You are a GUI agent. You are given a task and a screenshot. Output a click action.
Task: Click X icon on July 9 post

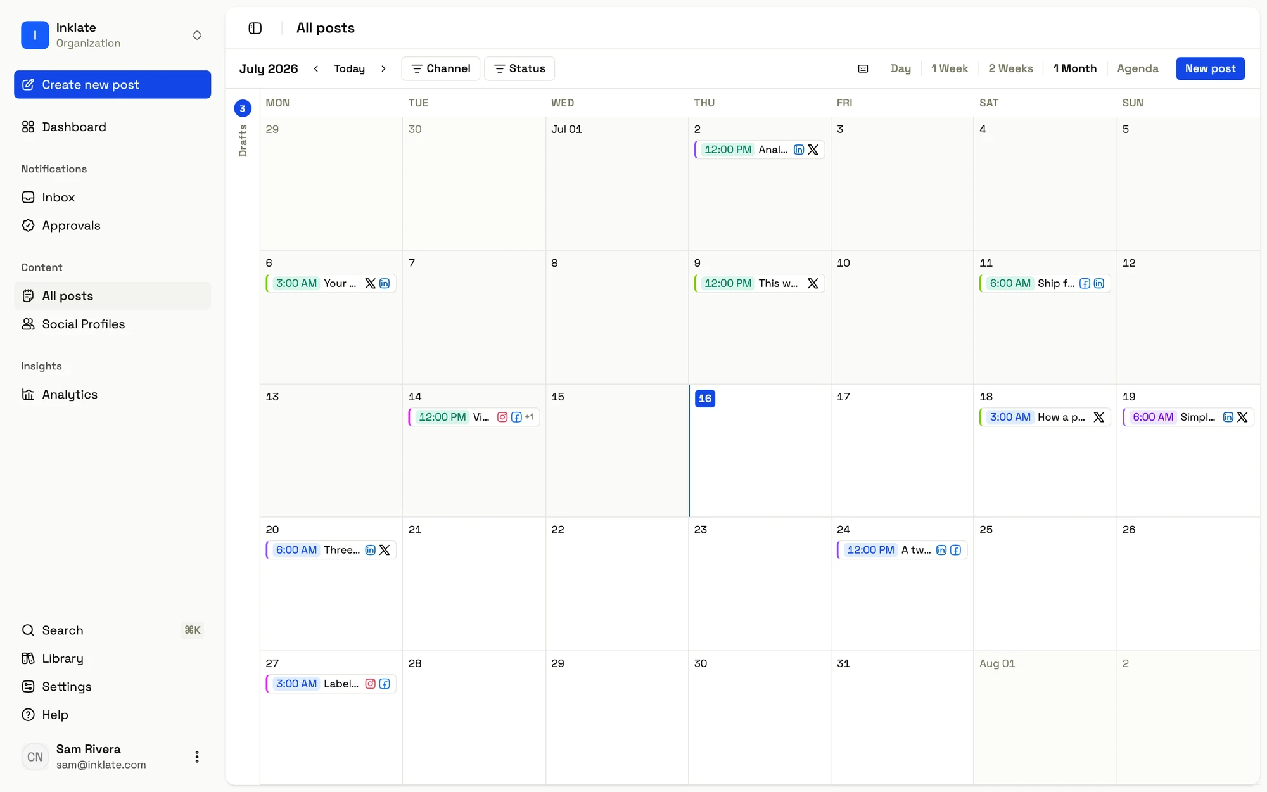click(813, 283)
